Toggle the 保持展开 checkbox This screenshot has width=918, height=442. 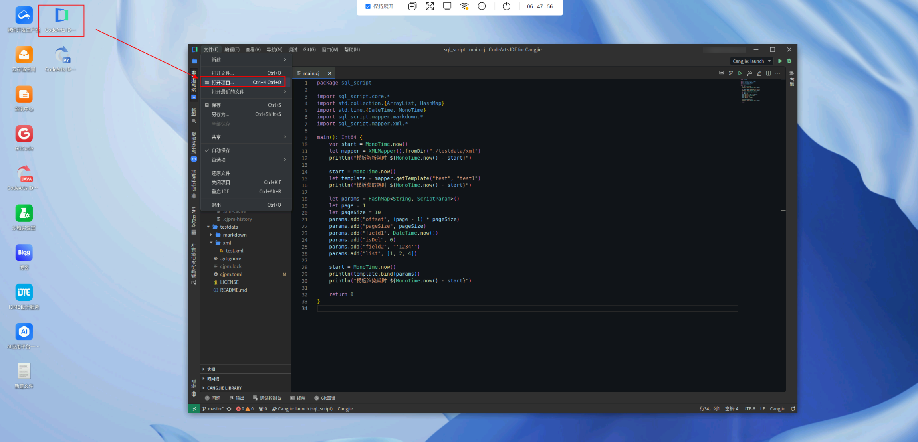pos(368,6)
